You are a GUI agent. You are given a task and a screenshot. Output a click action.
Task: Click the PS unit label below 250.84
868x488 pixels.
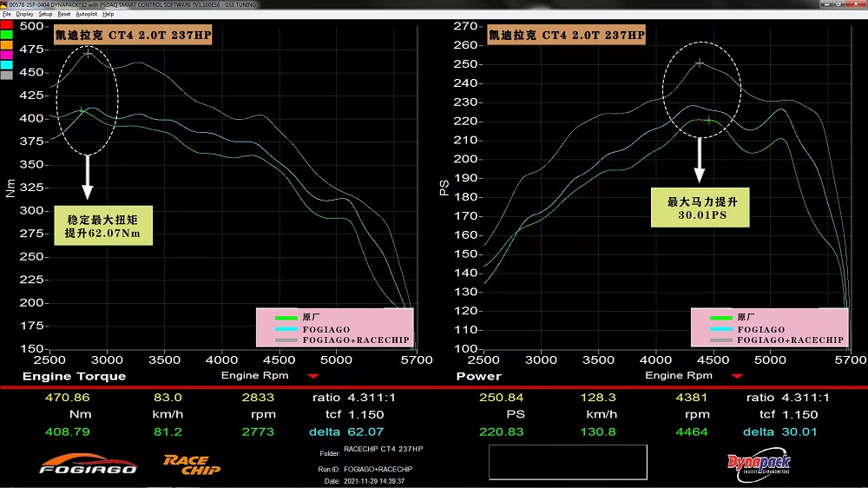pyautogui.click(x=516, y=414)
